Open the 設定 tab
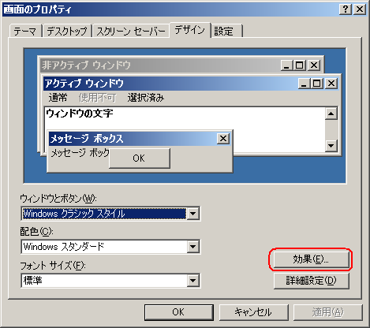Image resolution: width=370 pixels, height=328 pixels. coord(226,32)
